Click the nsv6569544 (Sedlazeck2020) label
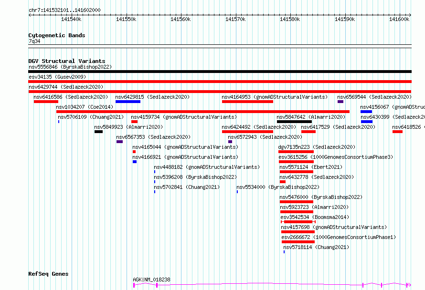 374,97
